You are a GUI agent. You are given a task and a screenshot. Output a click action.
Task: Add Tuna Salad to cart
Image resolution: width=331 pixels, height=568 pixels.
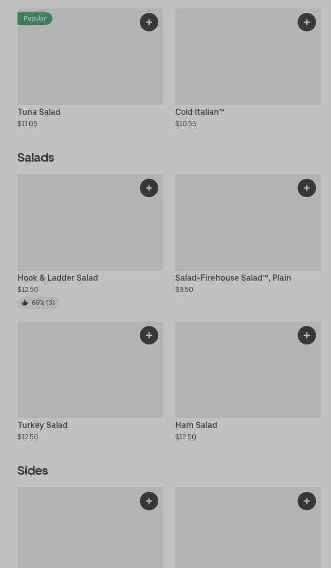(x=149, y=22)
